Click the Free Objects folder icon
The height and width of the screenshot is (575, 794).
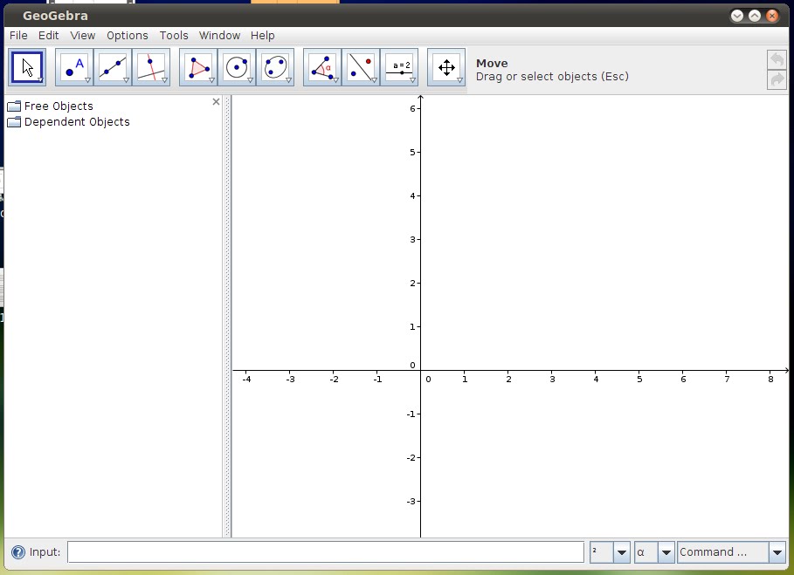14,106
